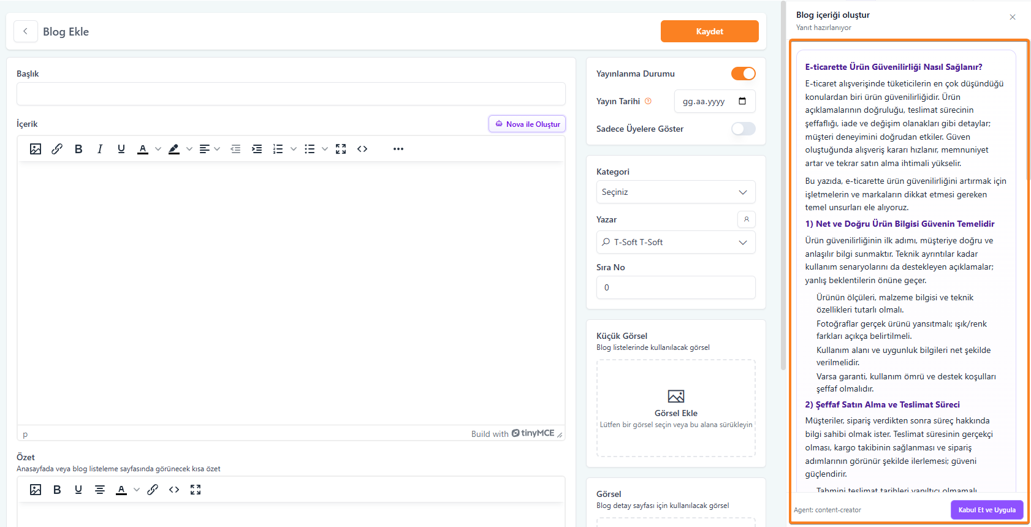Toggle bold in the İçerik editor toolbar

[78, 149]
